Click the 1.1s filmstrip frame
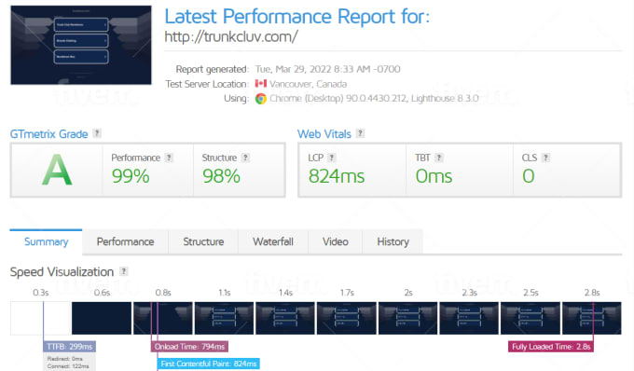634x371 pixels. pyautogui.click(x=225, y=318)
